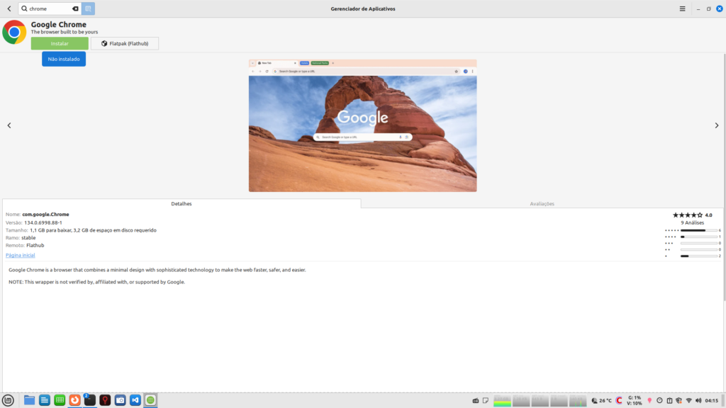Open the Página inicial link
726x408 pixels.
(x=20, y=255)
